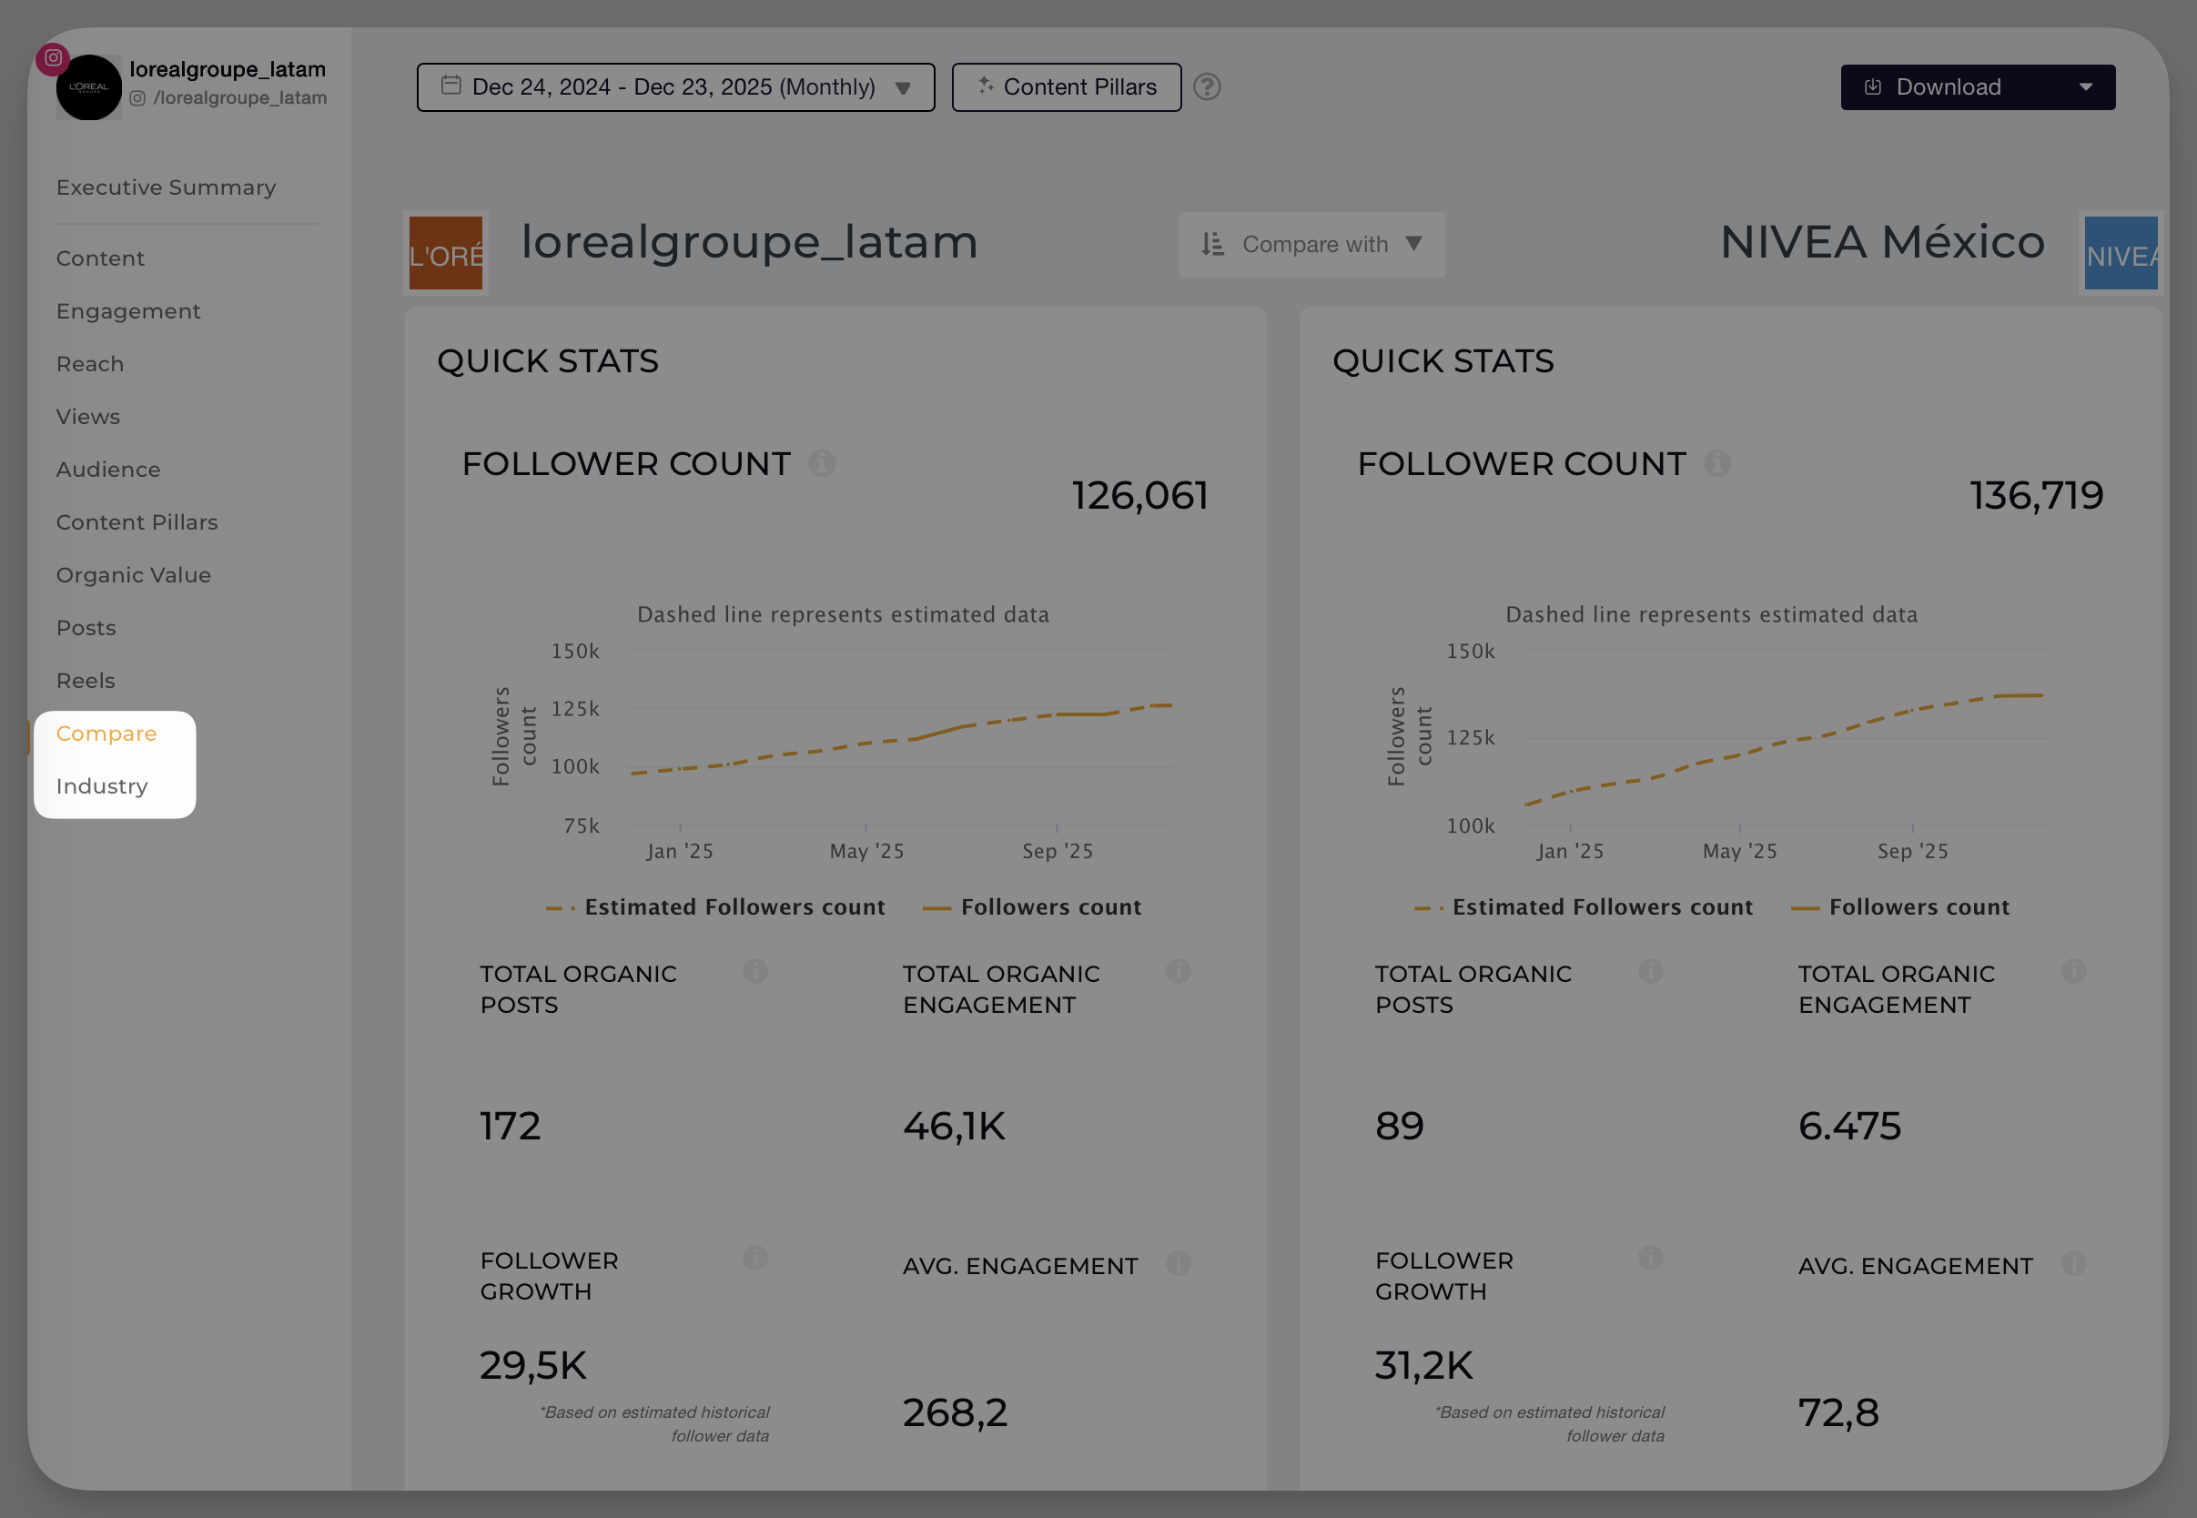2197x1518 pixels.
Task: Click the Instagram icon near the profile avatar
Action: pos(52,57)
